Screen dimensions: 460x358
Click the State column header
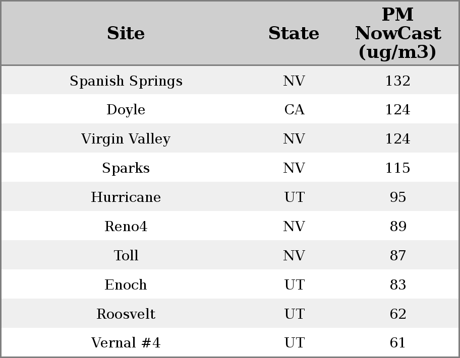click(294, 33)
